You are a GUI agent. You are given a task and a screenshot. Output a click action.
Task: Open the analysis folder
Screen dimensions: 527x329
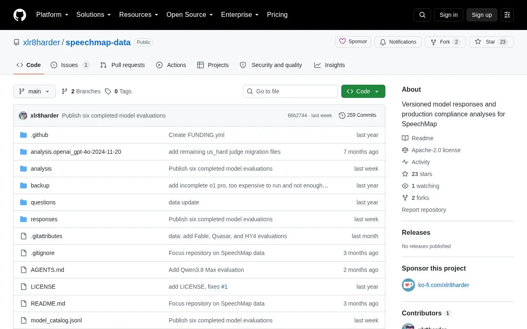(41, 169)
